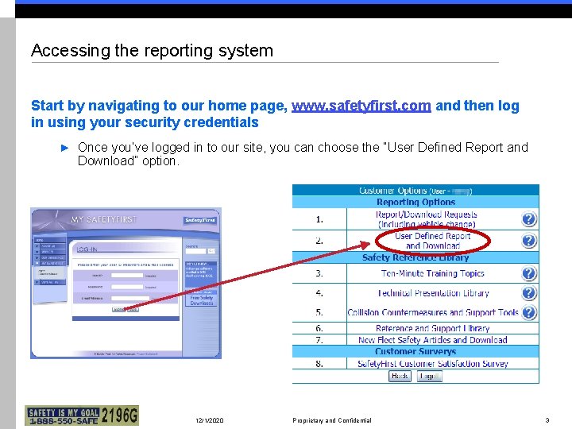Image resolution: width=572 pixels, height=429 pixels.
Task: Click the 'Reporting Options' header
Action: [x=415, y=202]
